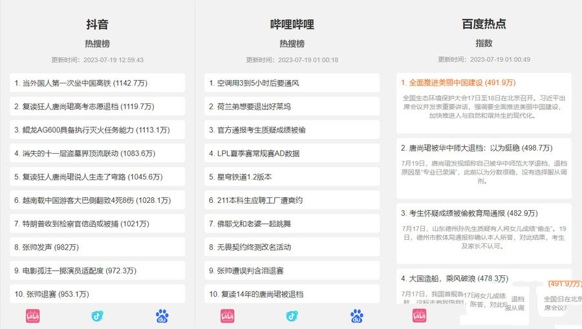
Task: Open 佛耶戈和老婆一起跳舞 item
Action: [x=292, y=223]
